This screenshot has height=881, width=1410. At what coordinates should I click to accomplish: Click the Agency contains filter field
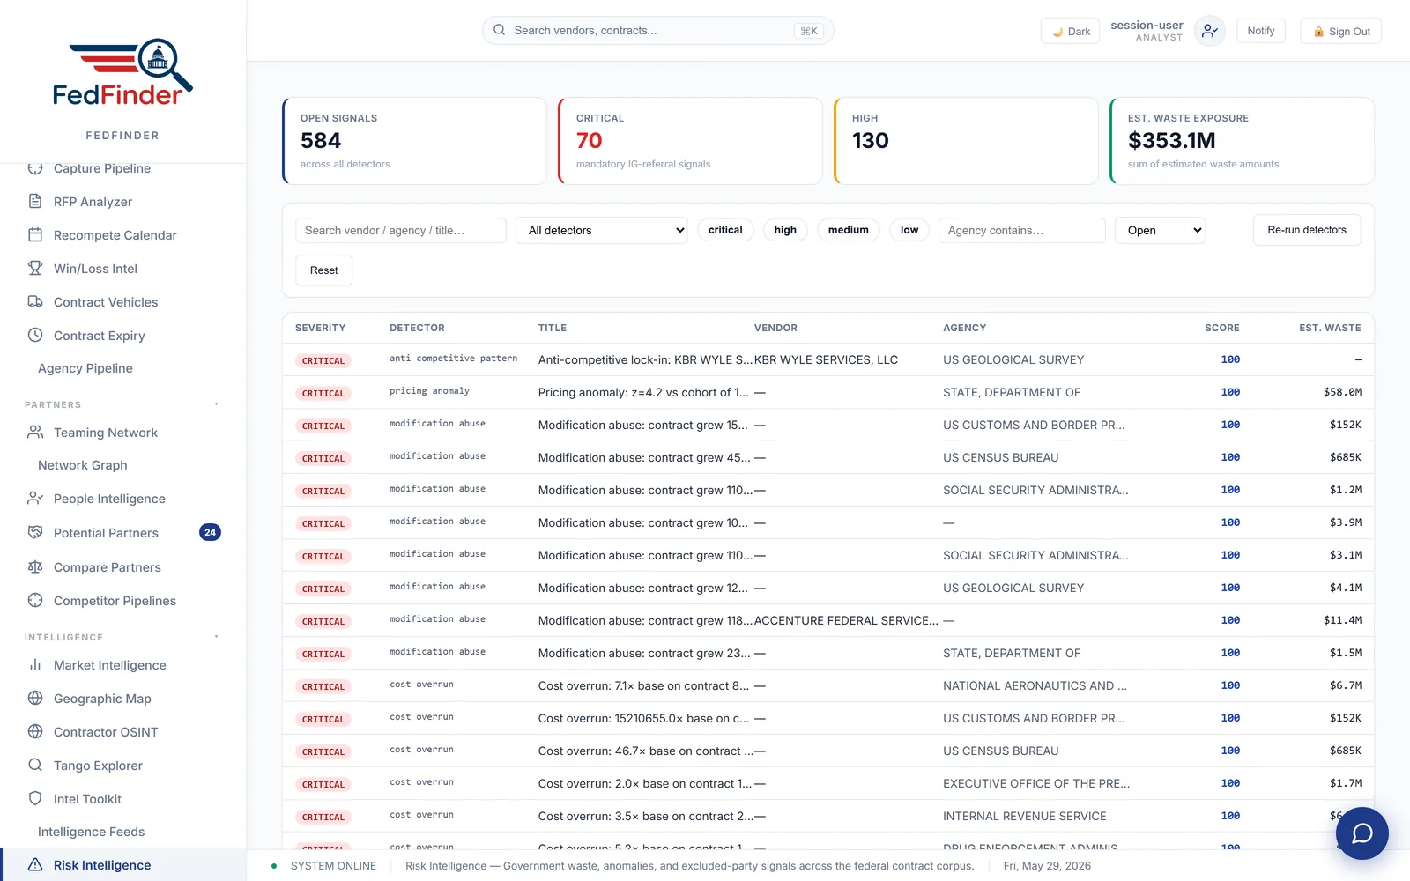1022,230
